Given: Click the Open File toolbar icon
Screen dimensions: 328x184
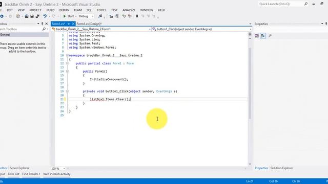Looking at the screenshot, I should point(27,16).
